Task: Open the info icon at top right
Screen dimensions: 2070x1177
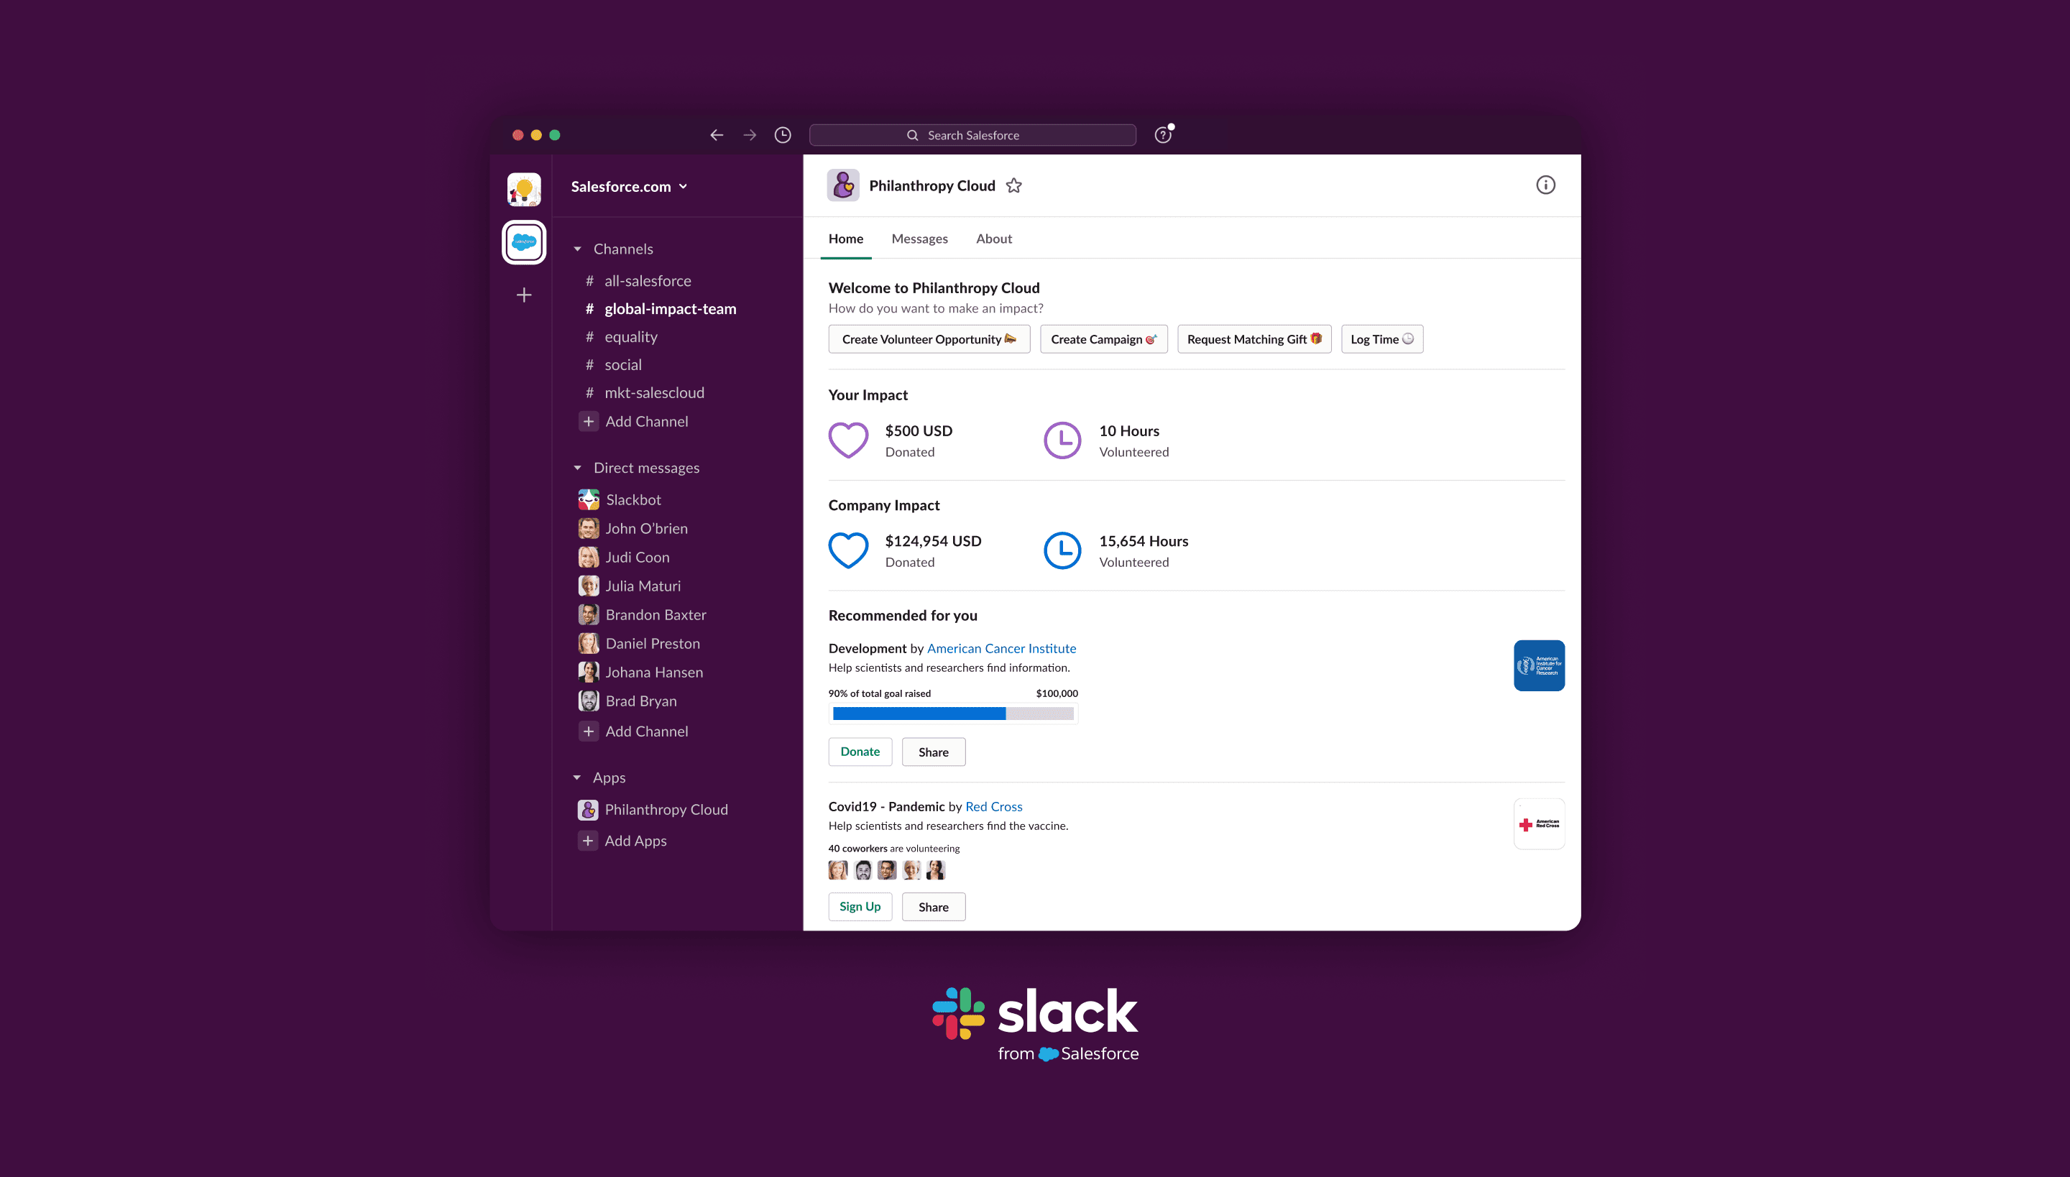Action: (1545, 185)
